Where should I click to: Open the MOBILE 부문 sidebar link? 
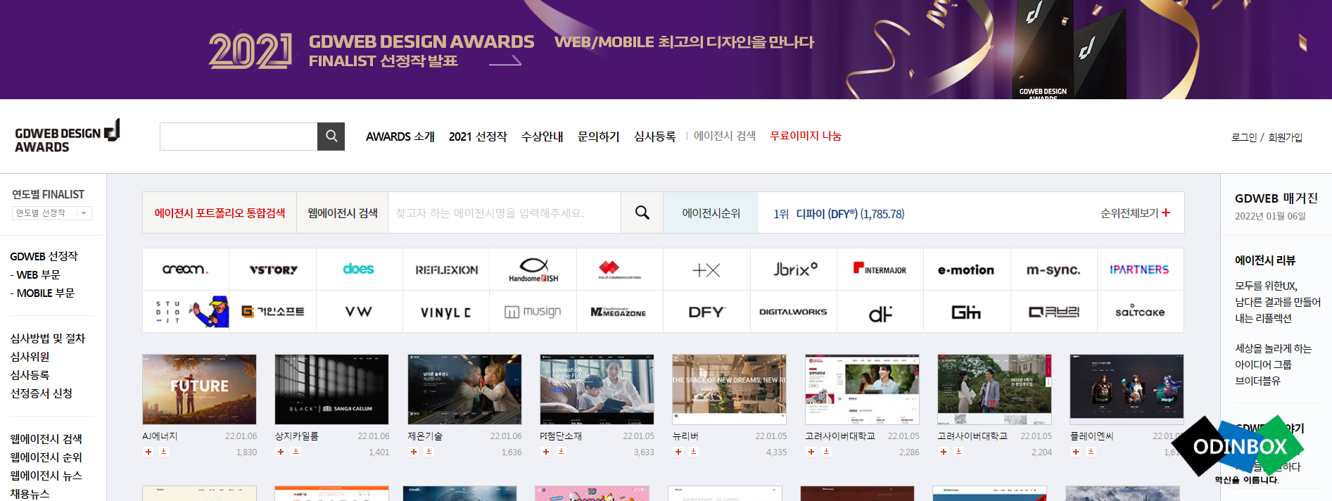[x=42, y=293]
